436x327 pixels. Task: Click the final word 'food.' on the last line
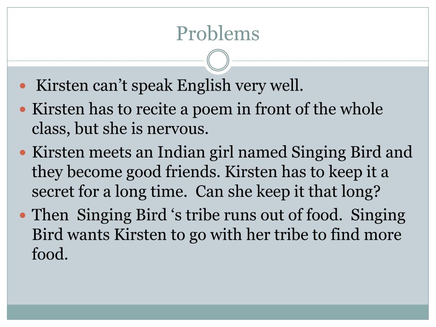point(50,254)
